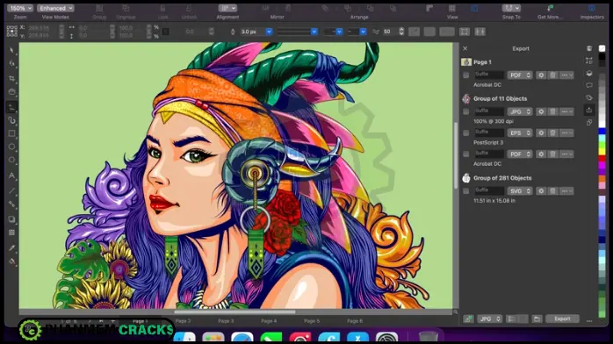Open settings gear for EPS export entry
The width and height of the screenshot is (613, 344).
(x=541, y=133)
